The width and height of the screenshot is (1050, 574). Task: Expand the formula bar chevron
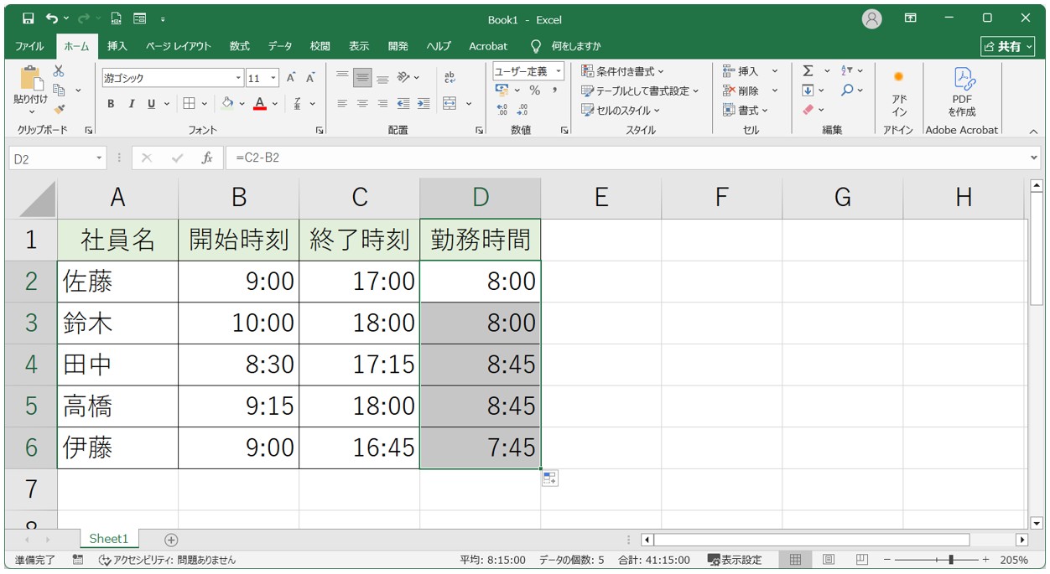point(1033,158)
